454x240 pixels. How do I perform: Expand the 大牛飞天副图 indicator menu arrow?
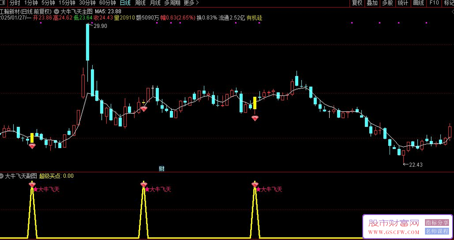click(2, 176)
